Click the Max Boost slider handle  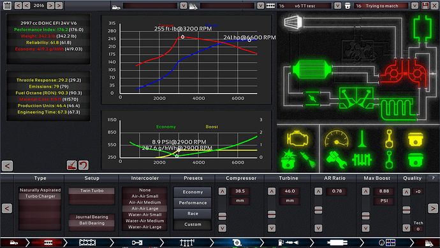click(365, 216)
